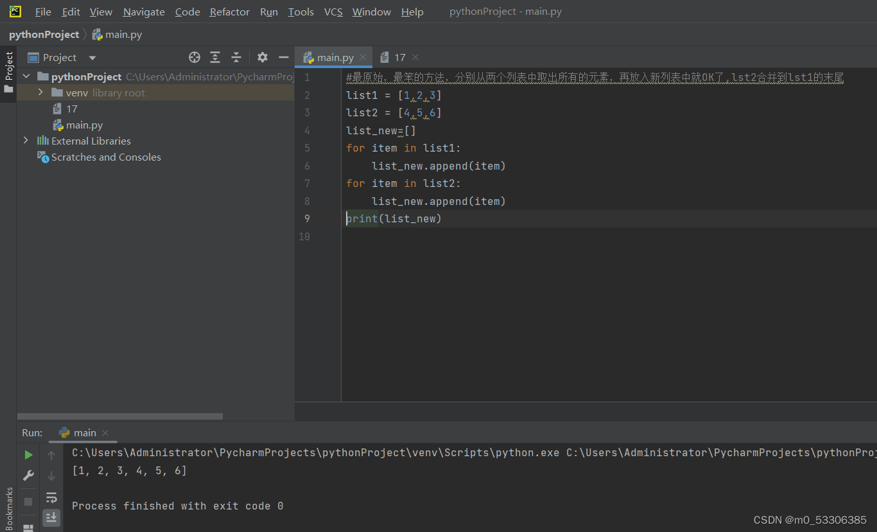Close the main.py editor tab
Screen dimensions: 877x532
tap(363, 57)
